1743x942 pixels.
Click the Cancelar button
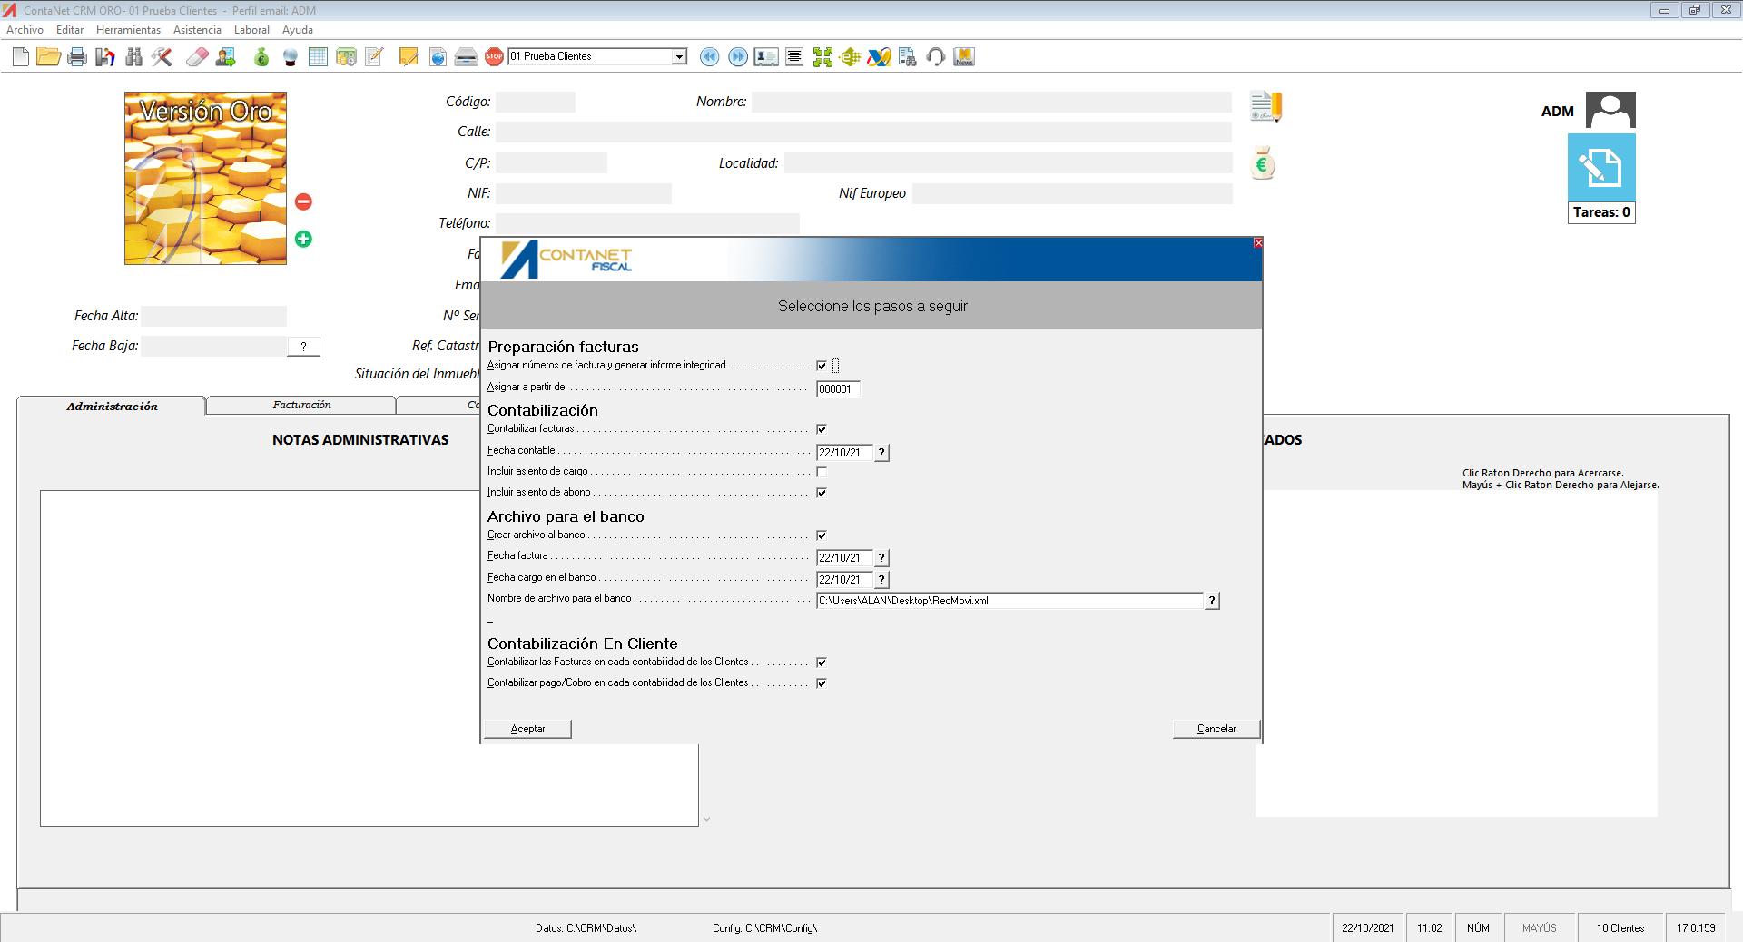click(x=1216, y=729)
